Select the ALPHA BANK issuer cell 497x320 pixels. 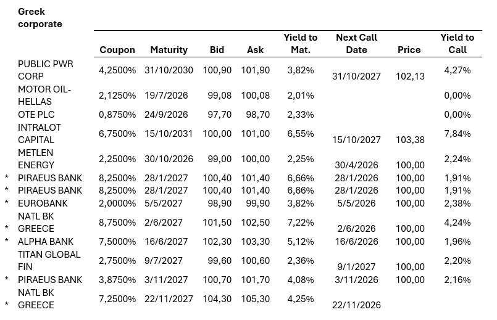tap(46, 242)
